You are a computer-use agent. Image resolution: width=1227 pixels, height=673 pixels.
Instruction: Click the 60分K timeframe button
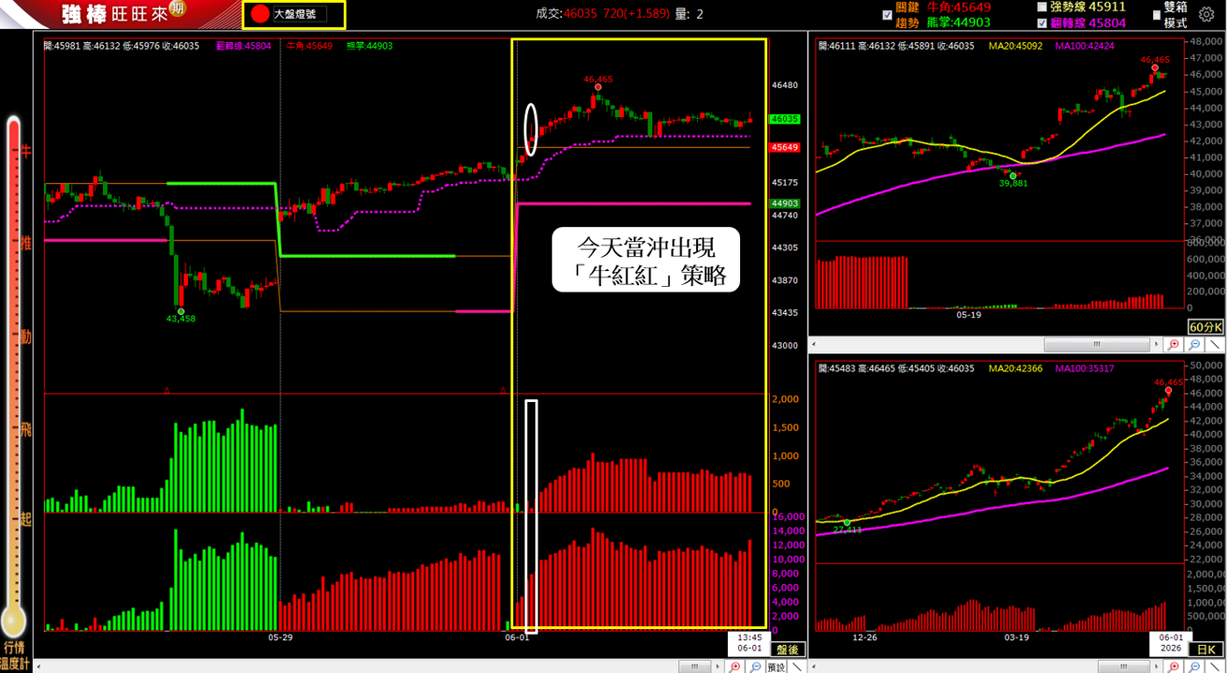click(x=1206, y=327)
